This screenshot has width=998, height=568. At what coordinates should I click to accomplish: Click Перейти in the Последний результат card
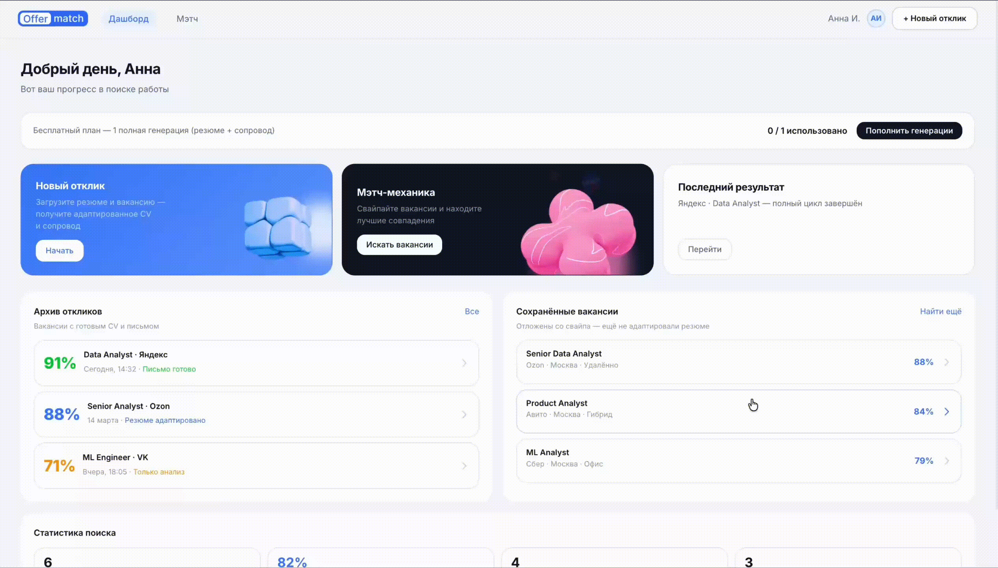pyautogui.click(x=705, y=249)
